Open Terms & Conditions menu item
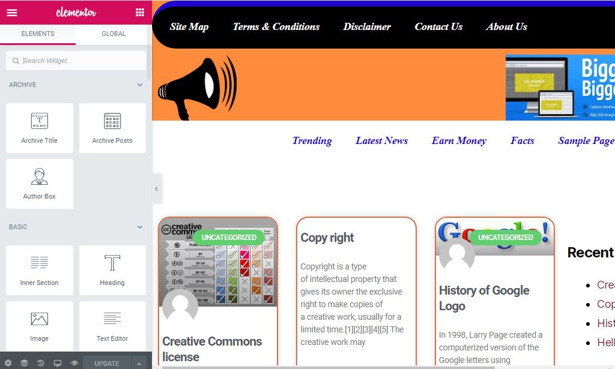 pos(276,26)
